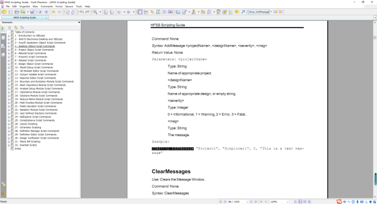Click the Zoom In magnifier icon
Image resolution: width=377 pixels, height=204 pixels.
(95, 12)
